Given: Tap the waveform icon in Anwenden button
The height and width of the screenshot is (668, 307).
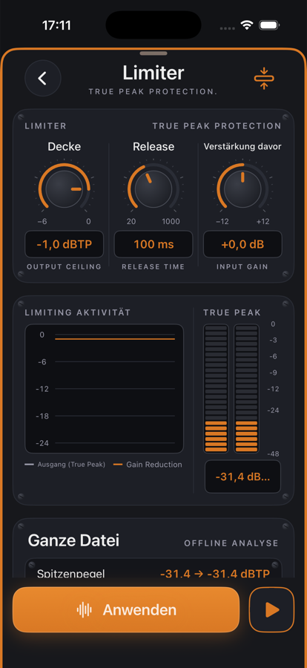Looking at the screenshot, I should click(x=84, y=610).
